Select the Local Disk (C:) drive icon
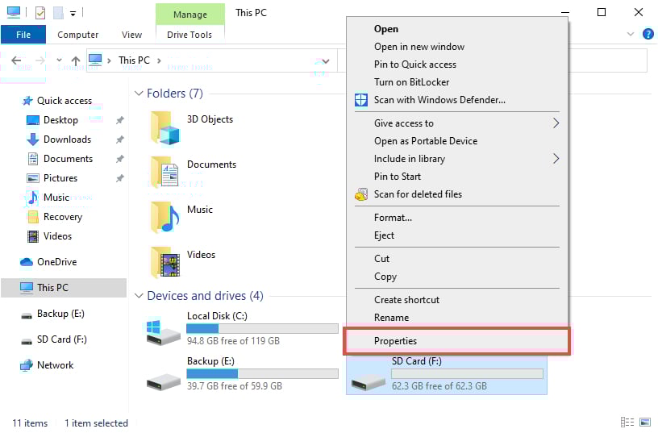 click(x=164, y=330)
